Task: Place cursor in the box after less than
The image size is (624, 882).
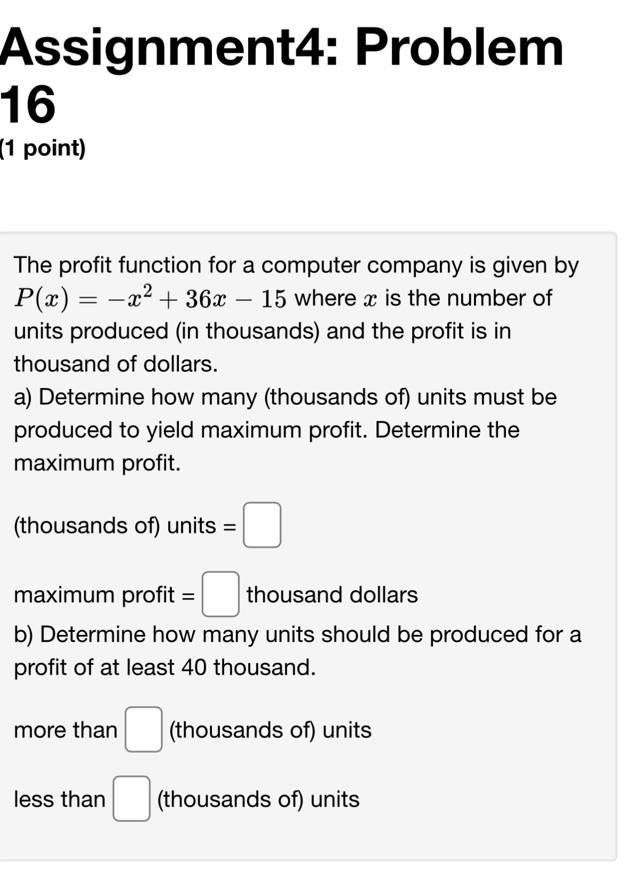Action: [133, 799]
